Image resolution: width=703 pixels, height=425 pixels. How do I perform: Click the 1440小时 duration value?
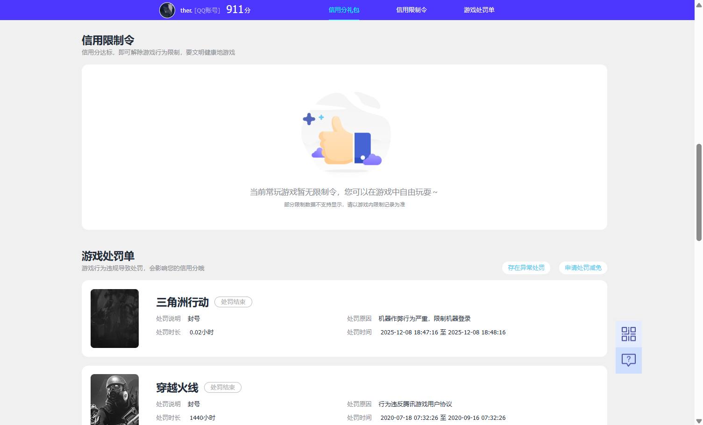point(202,418)
